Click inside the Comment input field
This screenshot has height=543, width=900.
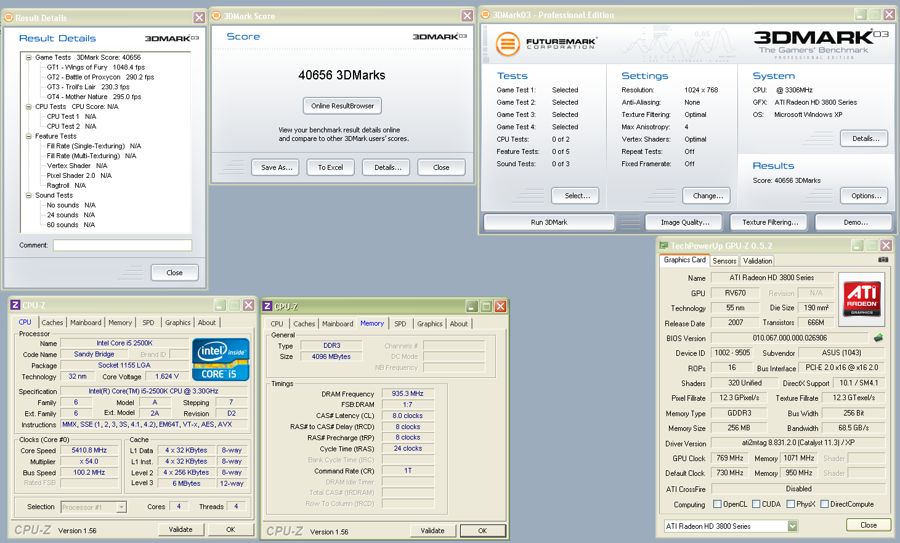[122, 245]
